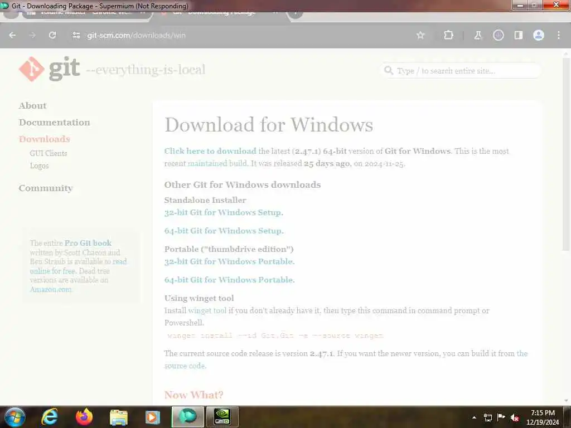571x428 pixels.
Task: Bookmark this page with the star icon
Action: [x=420, y=35]
